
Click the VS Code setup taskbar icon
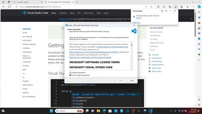151,111
